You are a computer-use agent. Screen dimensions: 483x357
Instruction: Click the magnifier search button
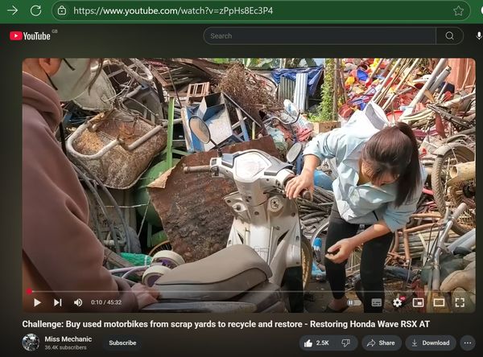450,36
